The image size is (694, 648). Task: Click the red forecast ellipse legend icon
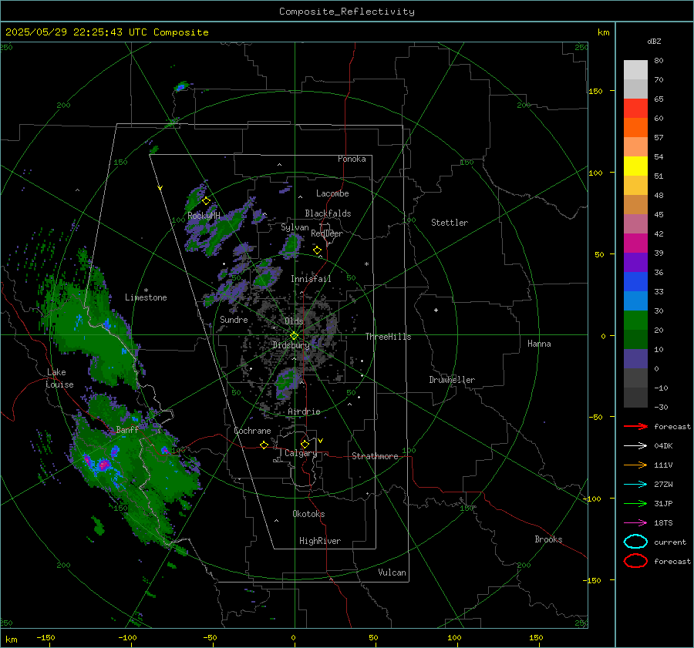(x=635, y=561)
